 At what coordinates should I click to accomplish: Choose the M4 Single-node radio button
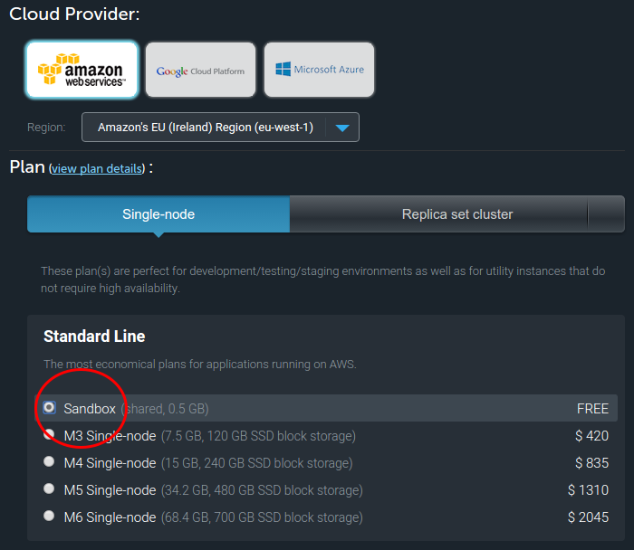click(x=49, y=462)
